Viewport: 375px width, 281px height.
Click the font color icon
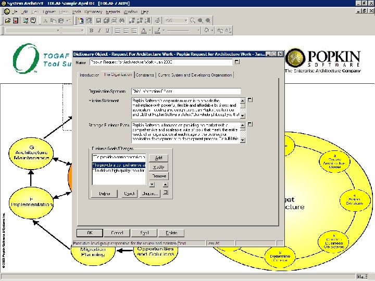tap(144, 31)
